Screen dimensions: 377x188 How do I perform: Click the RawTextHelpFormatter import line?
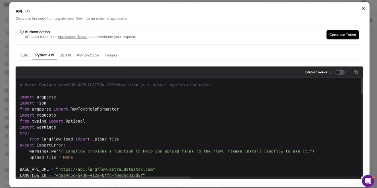(69, 109)
